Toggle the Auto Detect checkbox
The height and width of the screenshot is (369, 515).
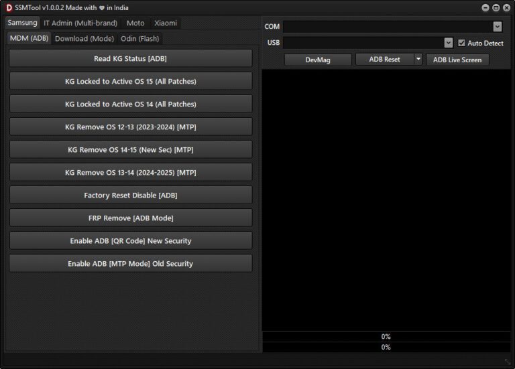(461, 43)
